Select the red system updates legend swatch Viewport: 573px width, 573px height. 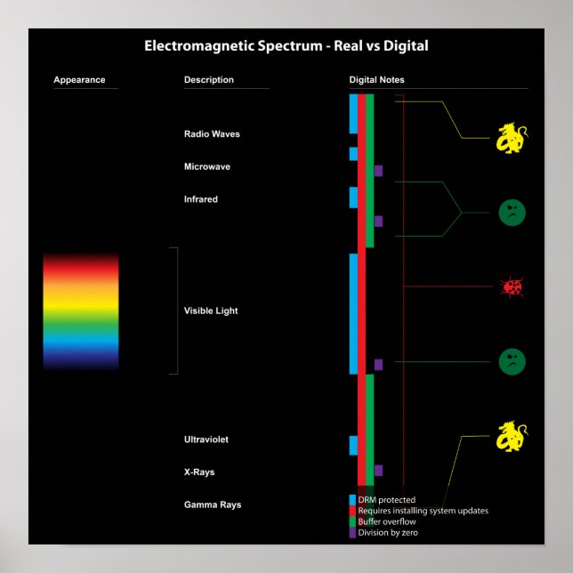[x=352, y=511]
